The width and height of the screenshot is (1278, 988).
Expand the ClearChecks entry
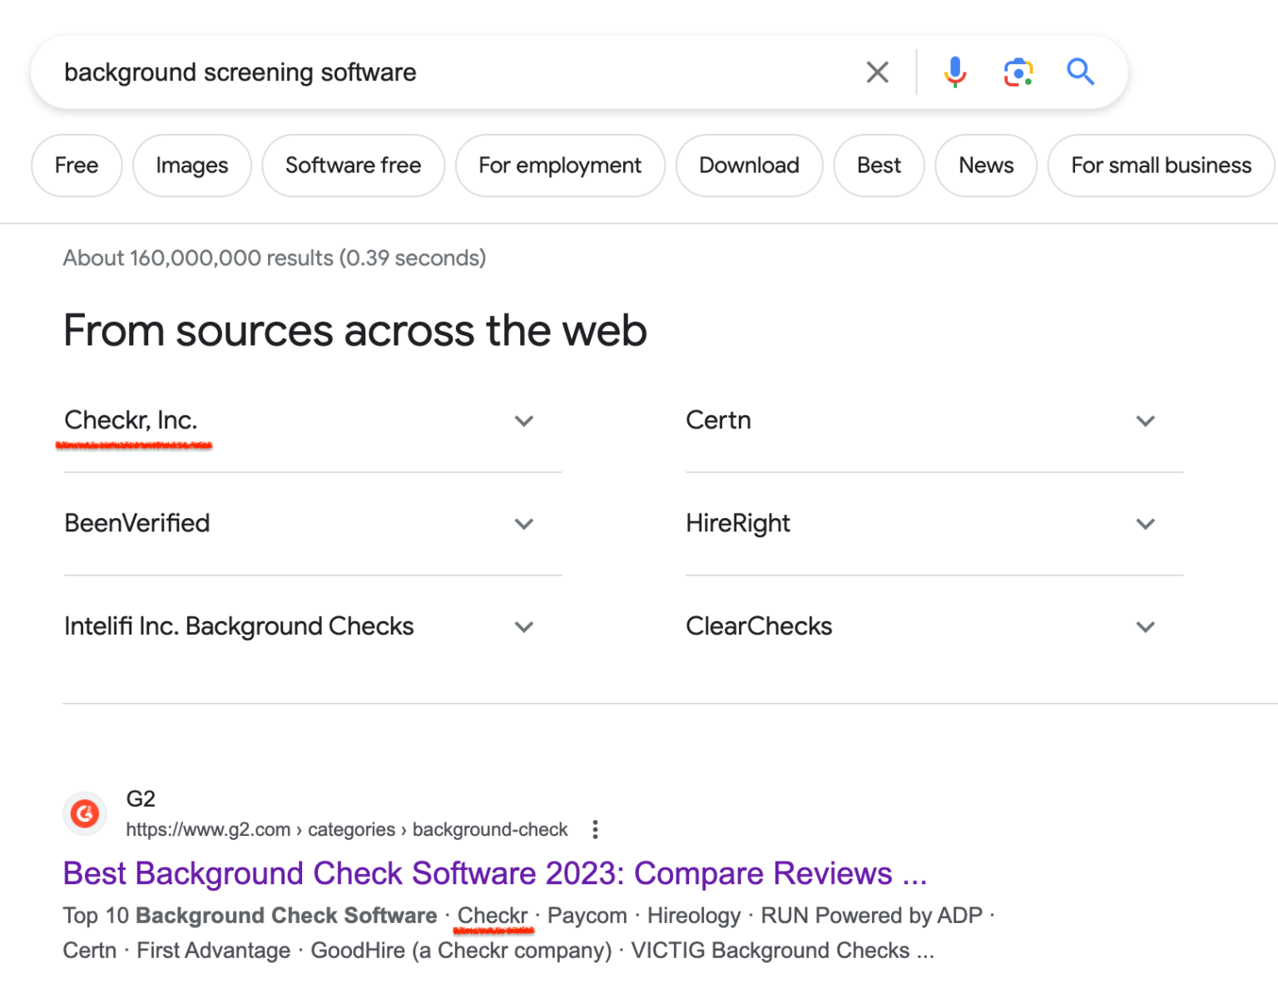tap(1145, 626)
